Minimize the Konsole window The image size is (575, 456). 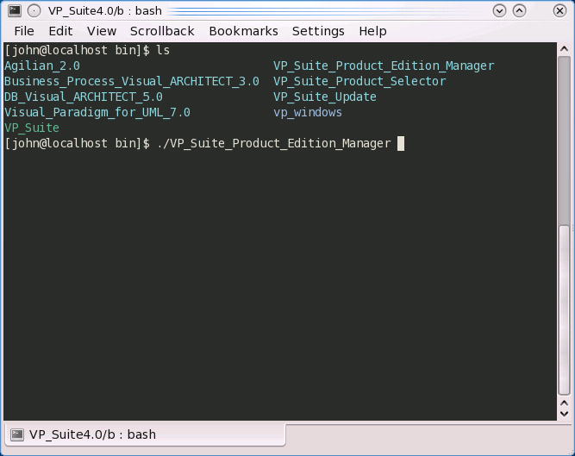coord(499,11)
